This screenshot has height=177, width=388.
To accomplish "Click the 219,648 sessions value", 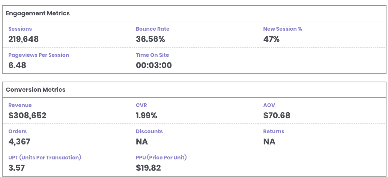I will (x=23, y=39).
